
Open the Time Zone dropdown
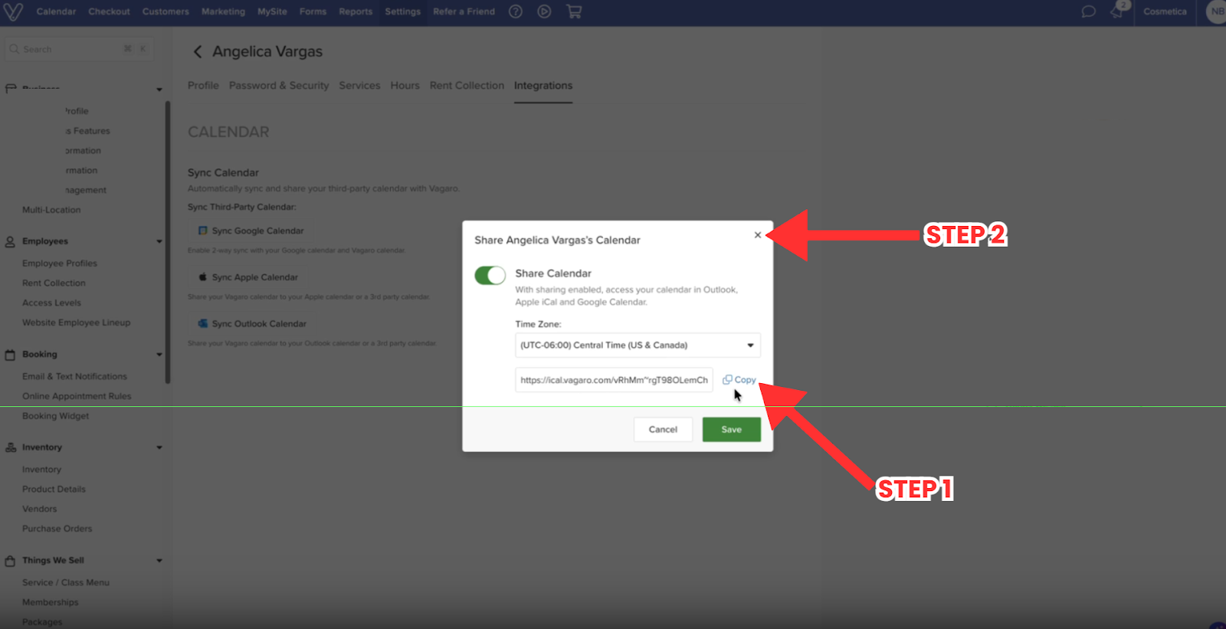[638, 346]
